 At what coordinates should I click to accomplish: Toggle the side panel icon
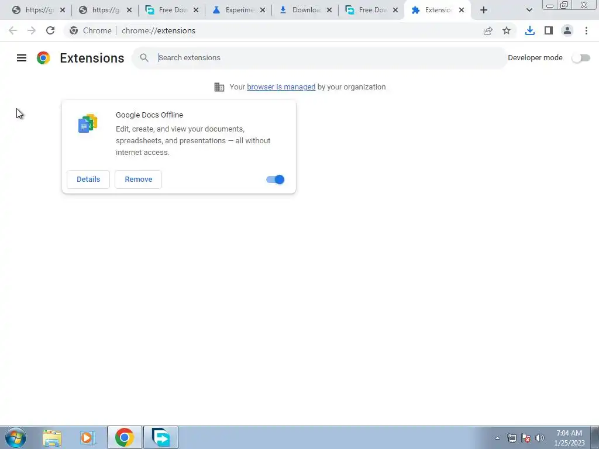point(549,30)
